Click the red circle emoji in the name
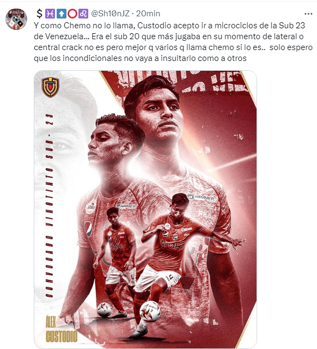The width and height of the screenshot is (317, 349). click(72, 14)
